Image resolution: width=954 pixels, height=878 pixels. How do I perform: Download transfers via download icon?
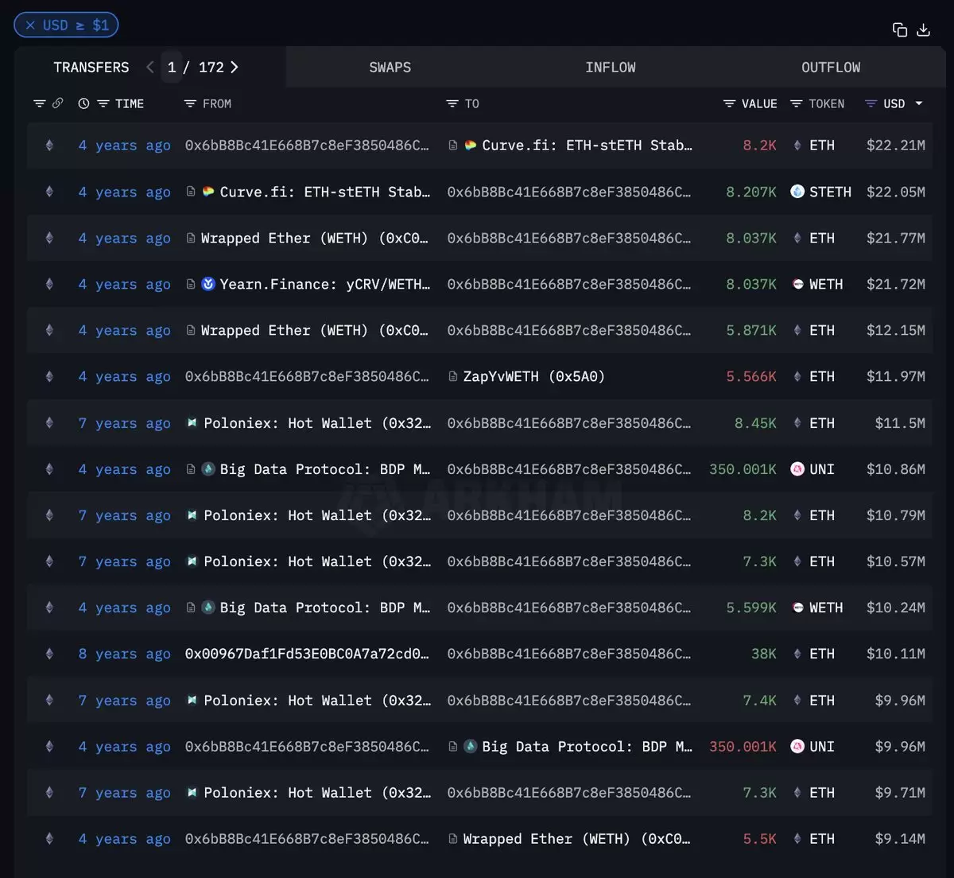[x=923, y=29]
